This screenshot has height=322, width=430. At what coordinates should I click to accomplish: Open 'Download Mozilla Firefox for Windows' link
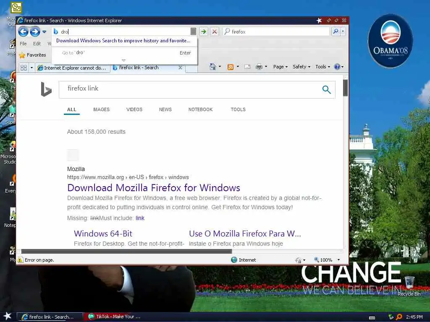point(154,188)
